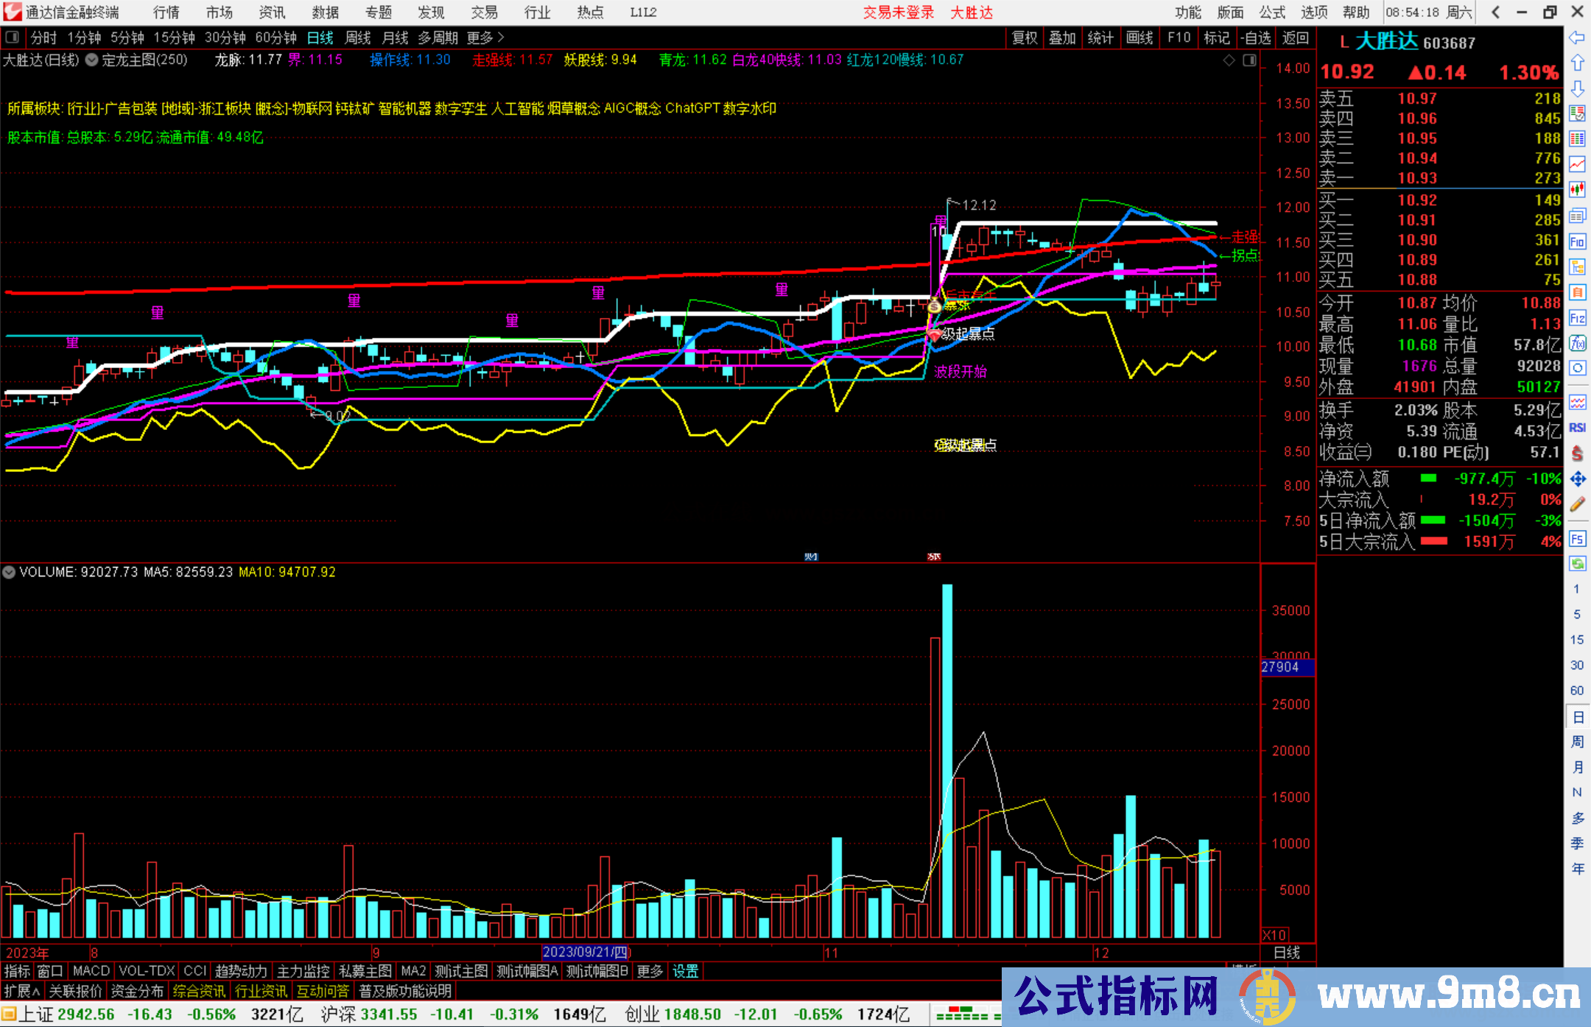
Task: Click the tree structure icon in sidebar
Action: [1577, 267]
